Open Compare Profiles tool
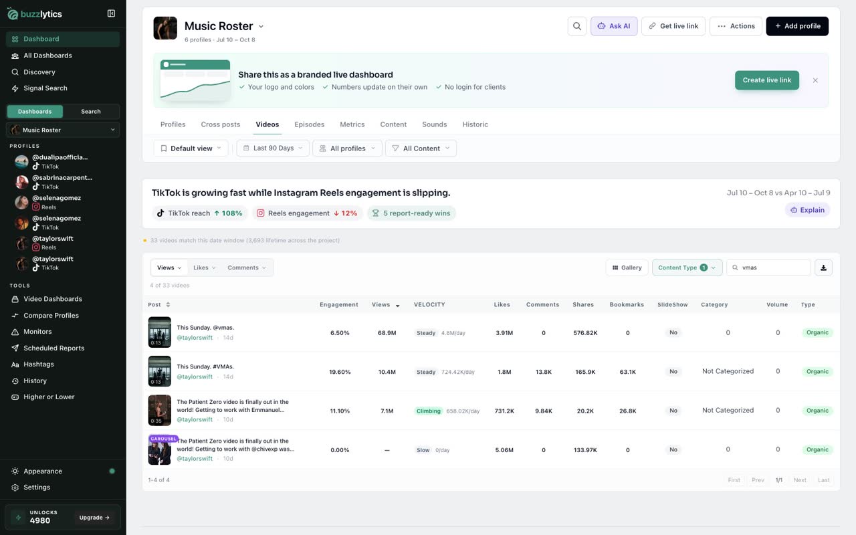This screenshot has width=856, height=535. tap(63, 316)
